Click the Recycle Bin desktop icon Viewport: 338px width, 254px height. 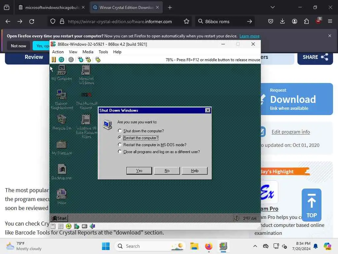62,122
